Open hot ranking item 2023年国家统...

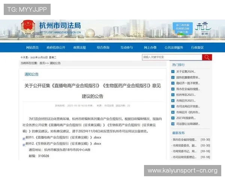coord(186,118)
